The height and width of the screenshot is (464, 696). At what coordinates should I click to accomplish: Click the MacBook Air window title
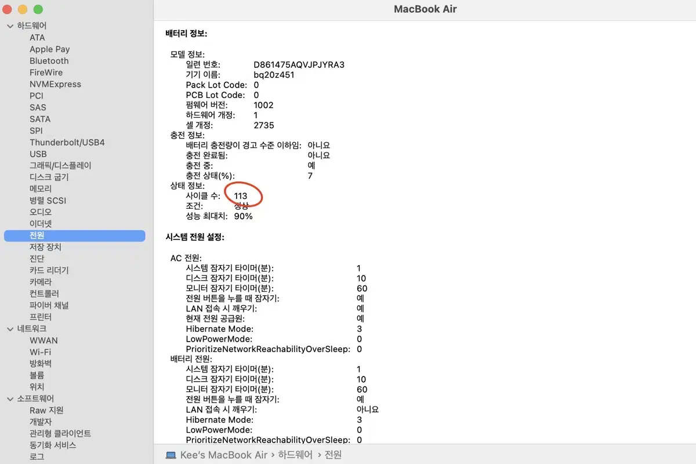425,9
